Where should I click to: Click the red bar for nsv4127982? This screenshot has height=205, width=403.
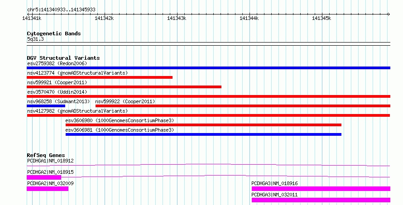(208, 115)
